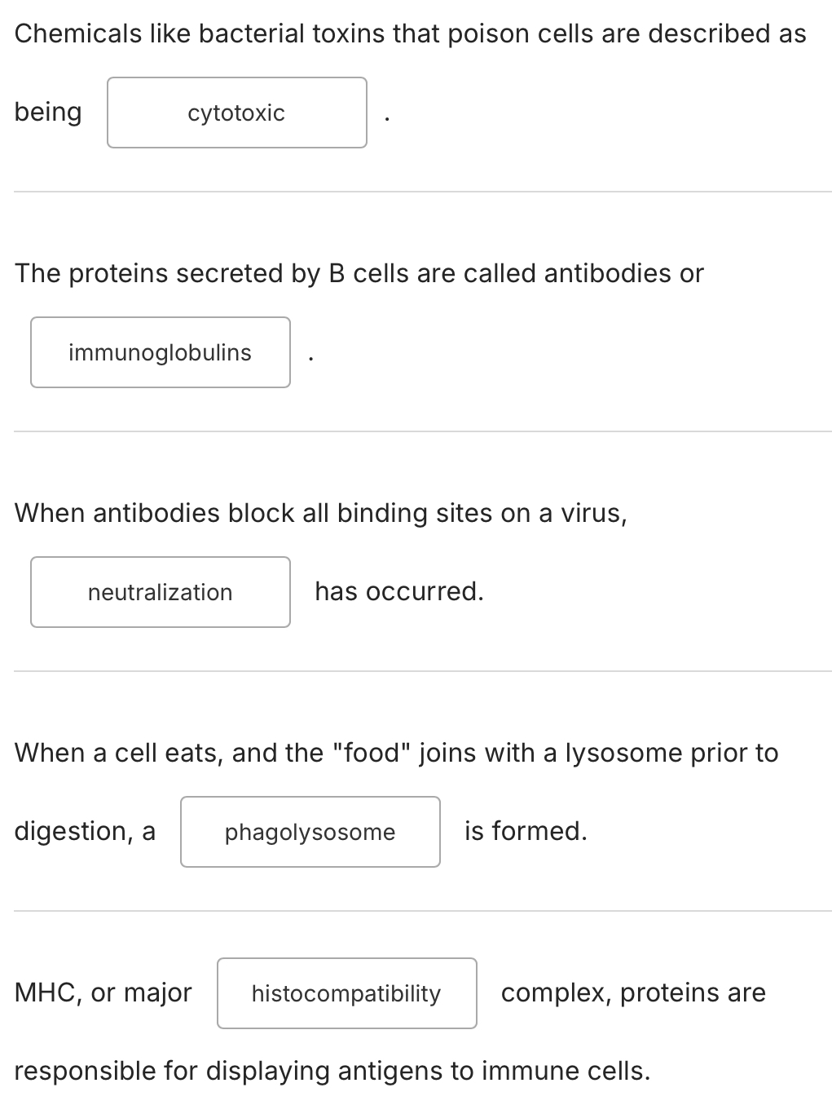Select the "histocompatibility" text box
The image size is (832, 1114).
tap(347, 993)
